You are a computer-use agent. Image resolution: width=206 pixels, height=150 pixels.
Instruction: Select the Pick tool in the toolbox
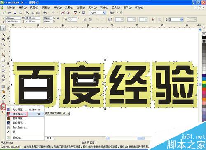tap(3, 29)
